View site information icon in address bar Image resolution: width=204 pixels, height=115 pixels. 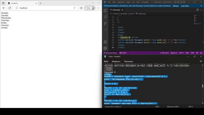pyautogui.click(x=17, y=8)
